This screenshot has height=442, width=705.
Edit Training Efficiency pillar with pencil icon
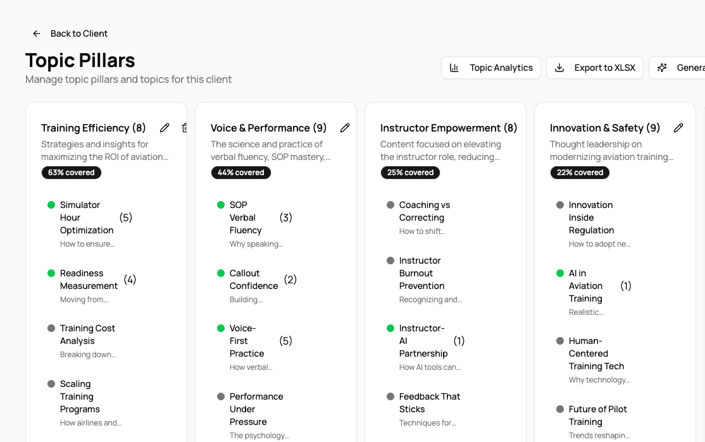165,128
